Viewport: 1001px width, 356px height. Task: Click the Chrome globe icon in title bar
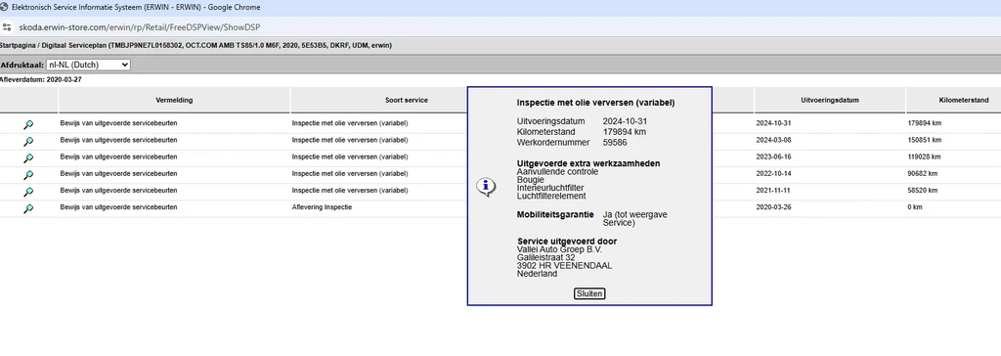click(5, 7)
